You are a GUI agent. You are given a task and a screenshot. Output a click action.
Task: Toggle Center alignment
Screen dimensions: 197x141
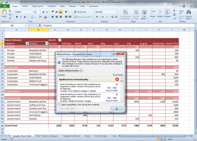57,17
